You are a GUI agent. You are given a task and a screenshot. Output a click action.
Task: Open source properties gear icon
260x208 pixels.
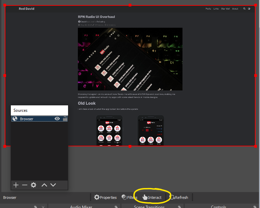pos(34,185)
